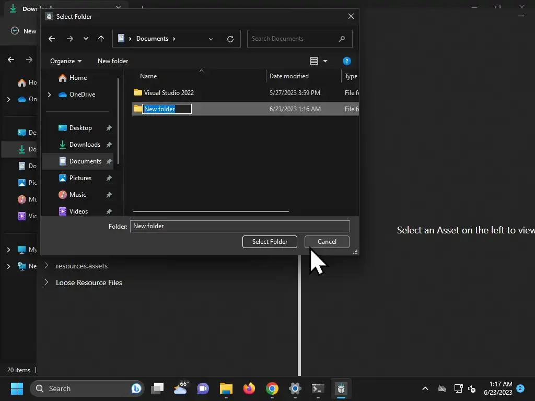Image resolution: width=535 pixels, height=401 pixels.
Task: Select the Visual Studio 2022 folder
Action: click(169, 93)
